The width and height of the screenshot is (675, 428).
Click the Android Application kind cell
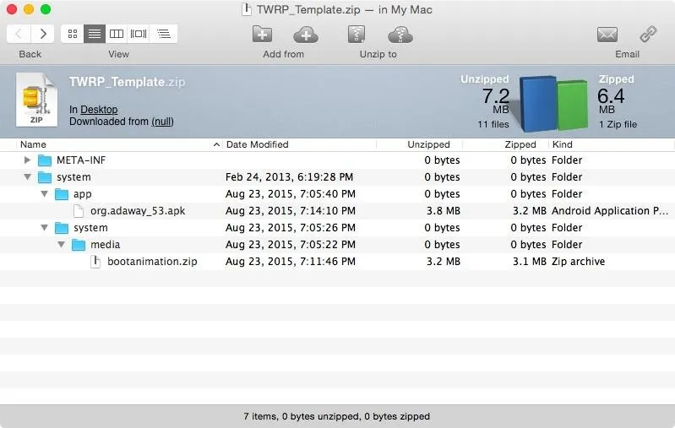(610, 211)
